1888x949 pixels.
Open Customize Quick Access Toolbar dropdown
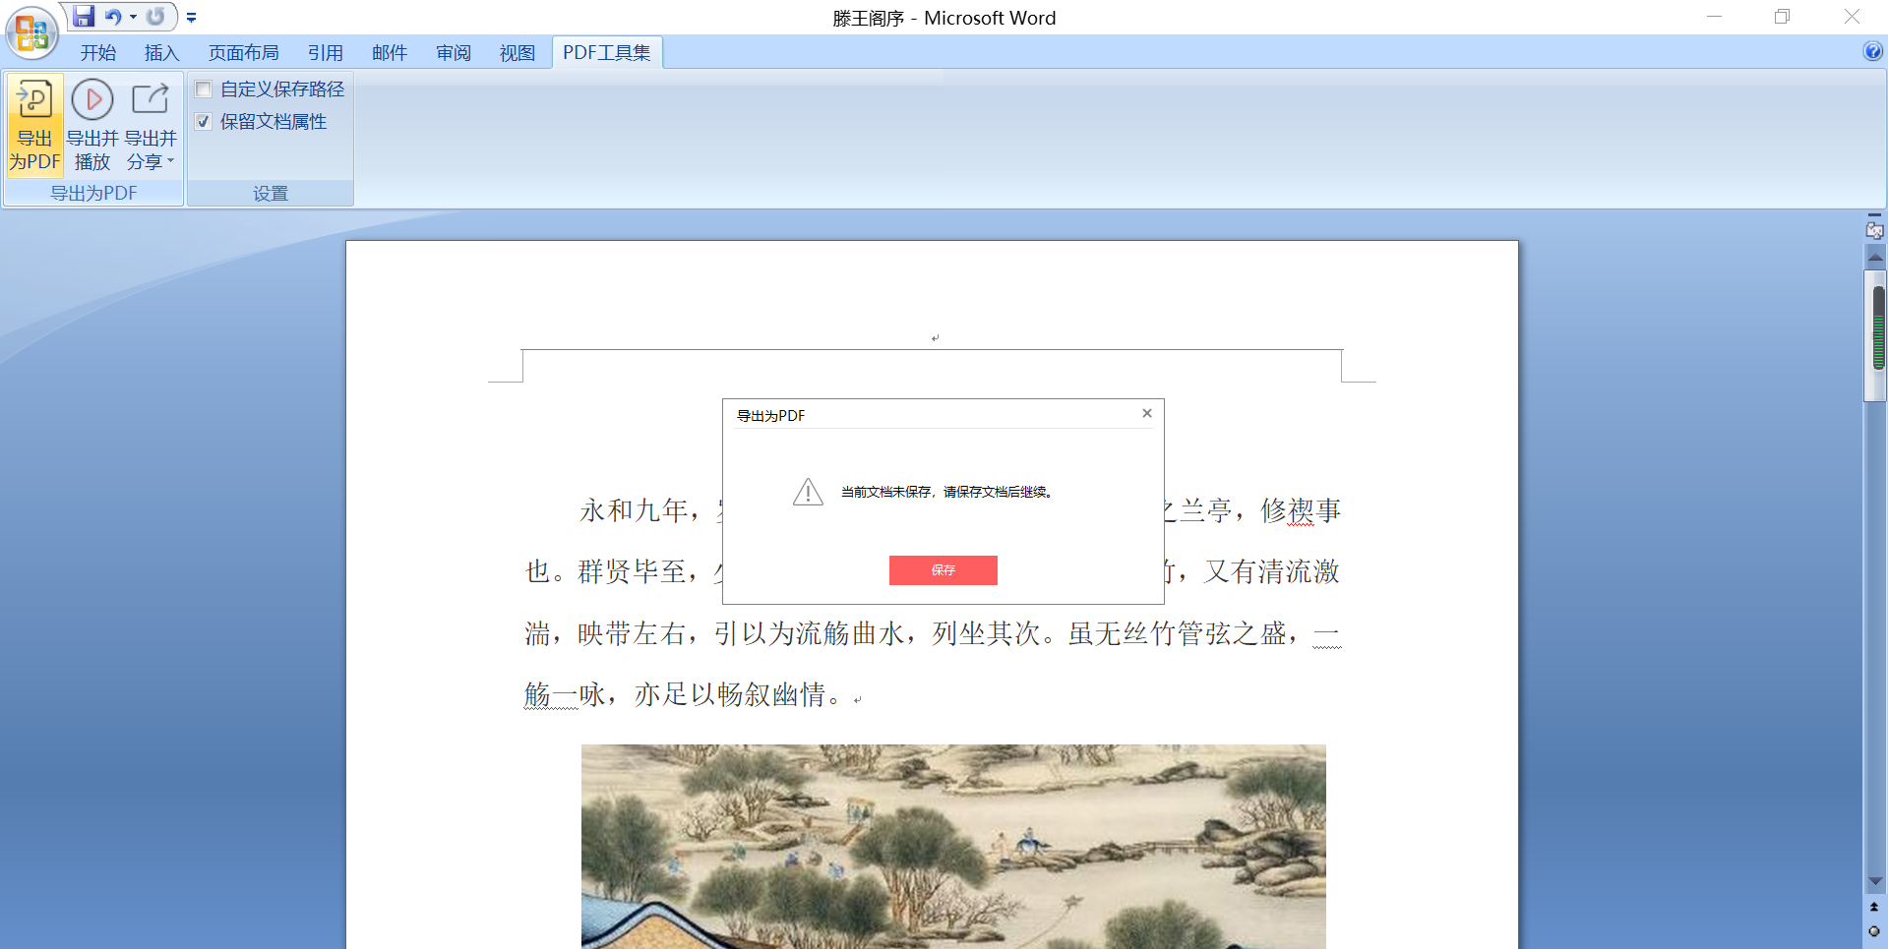pos(192,18)
